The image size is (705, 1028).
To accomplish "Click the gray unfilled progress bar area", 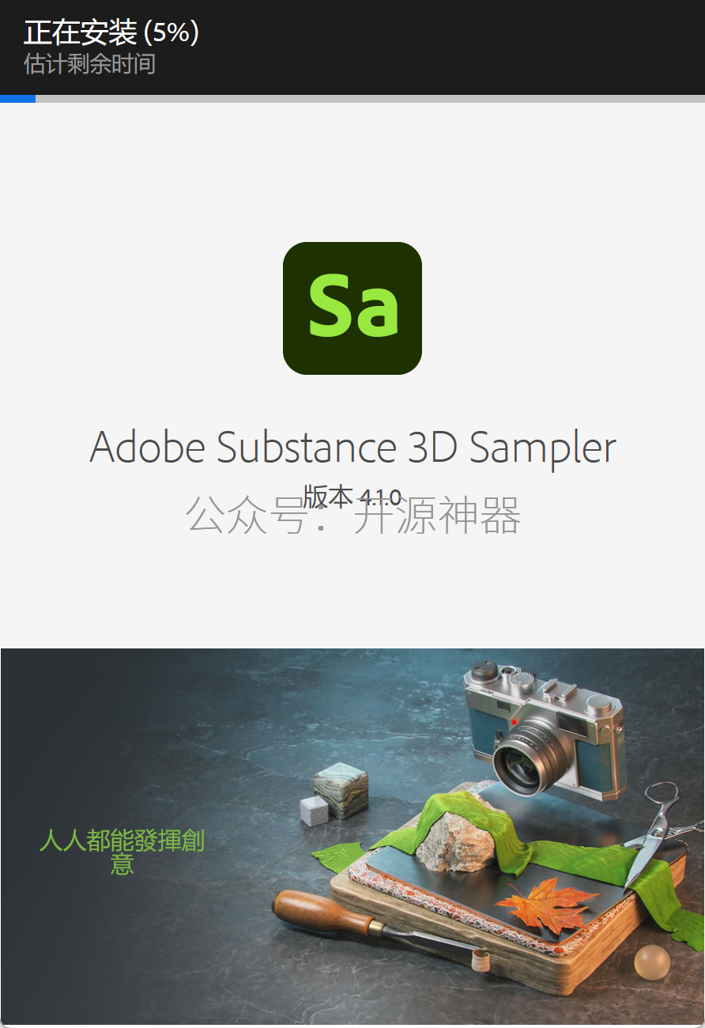I will pyautogui.click(x=370, y=99).
